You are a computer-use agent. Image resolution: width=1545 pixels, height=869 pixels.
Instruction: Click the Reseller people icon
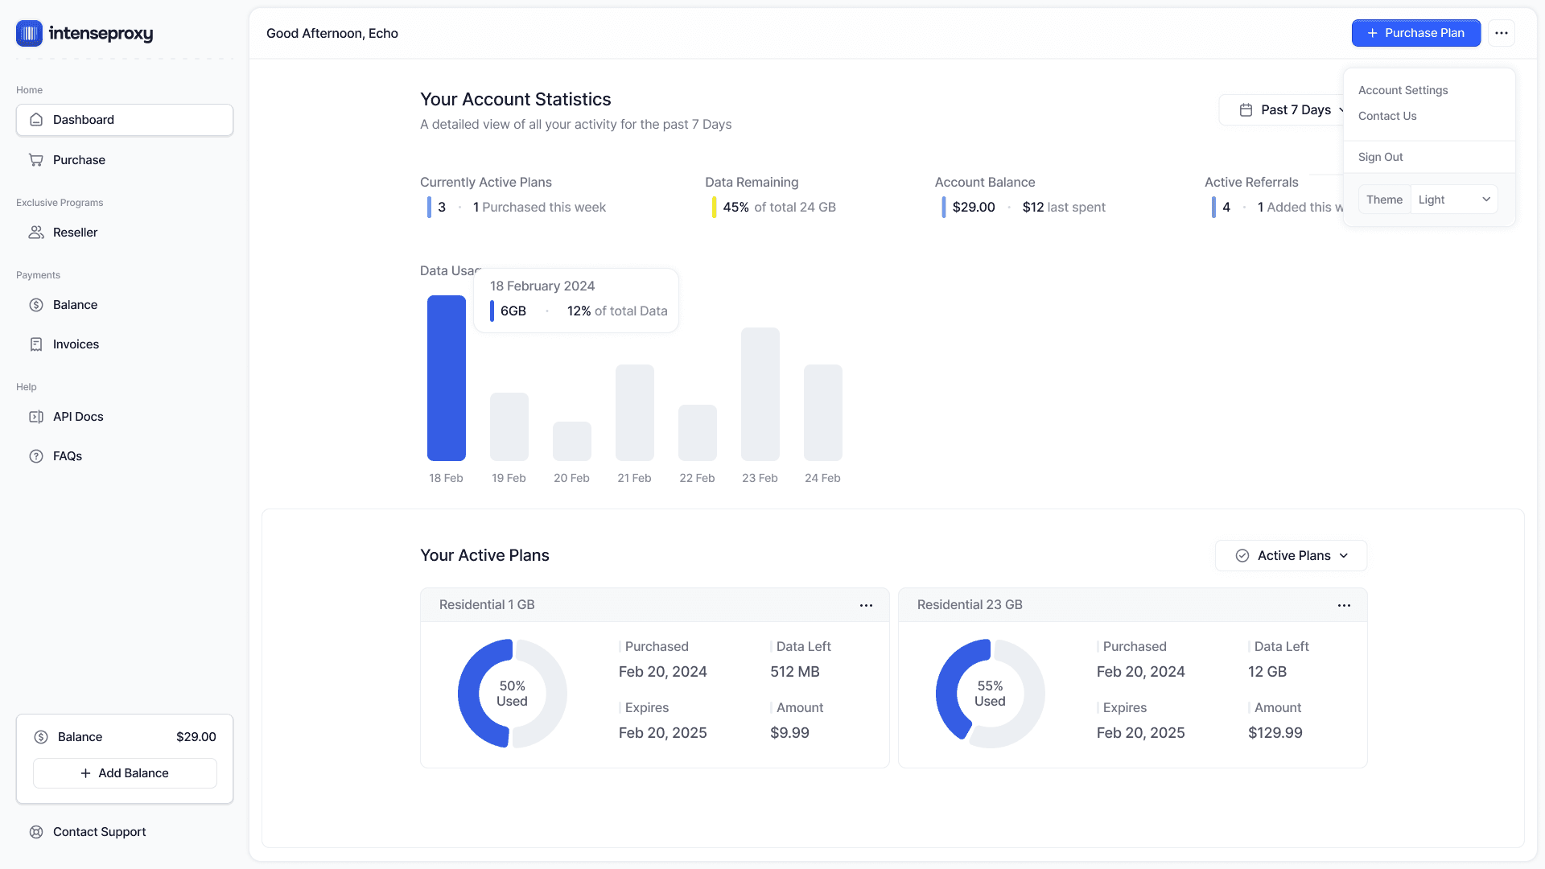tap(36, 233)
